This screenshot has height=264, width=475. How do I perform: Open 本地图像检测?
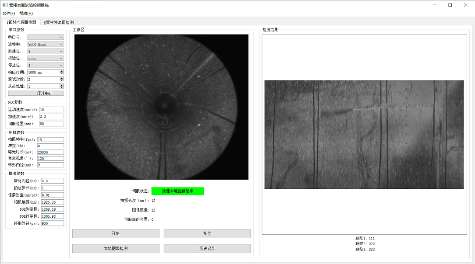click(x=116, y=249)
